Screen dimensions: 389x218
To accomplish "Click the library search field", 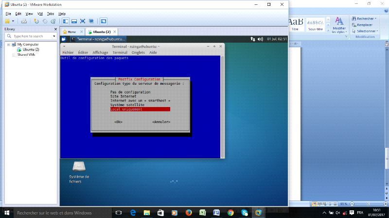I will click(x=31, y=36).
